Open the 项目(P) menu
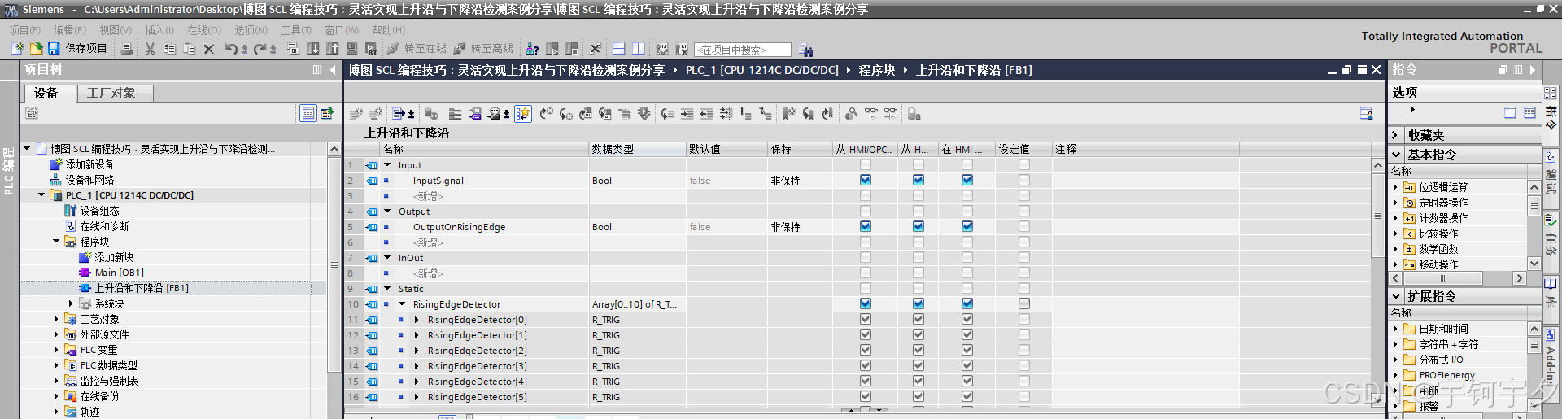The image size is (1562, 419). (x=24, y=30)
